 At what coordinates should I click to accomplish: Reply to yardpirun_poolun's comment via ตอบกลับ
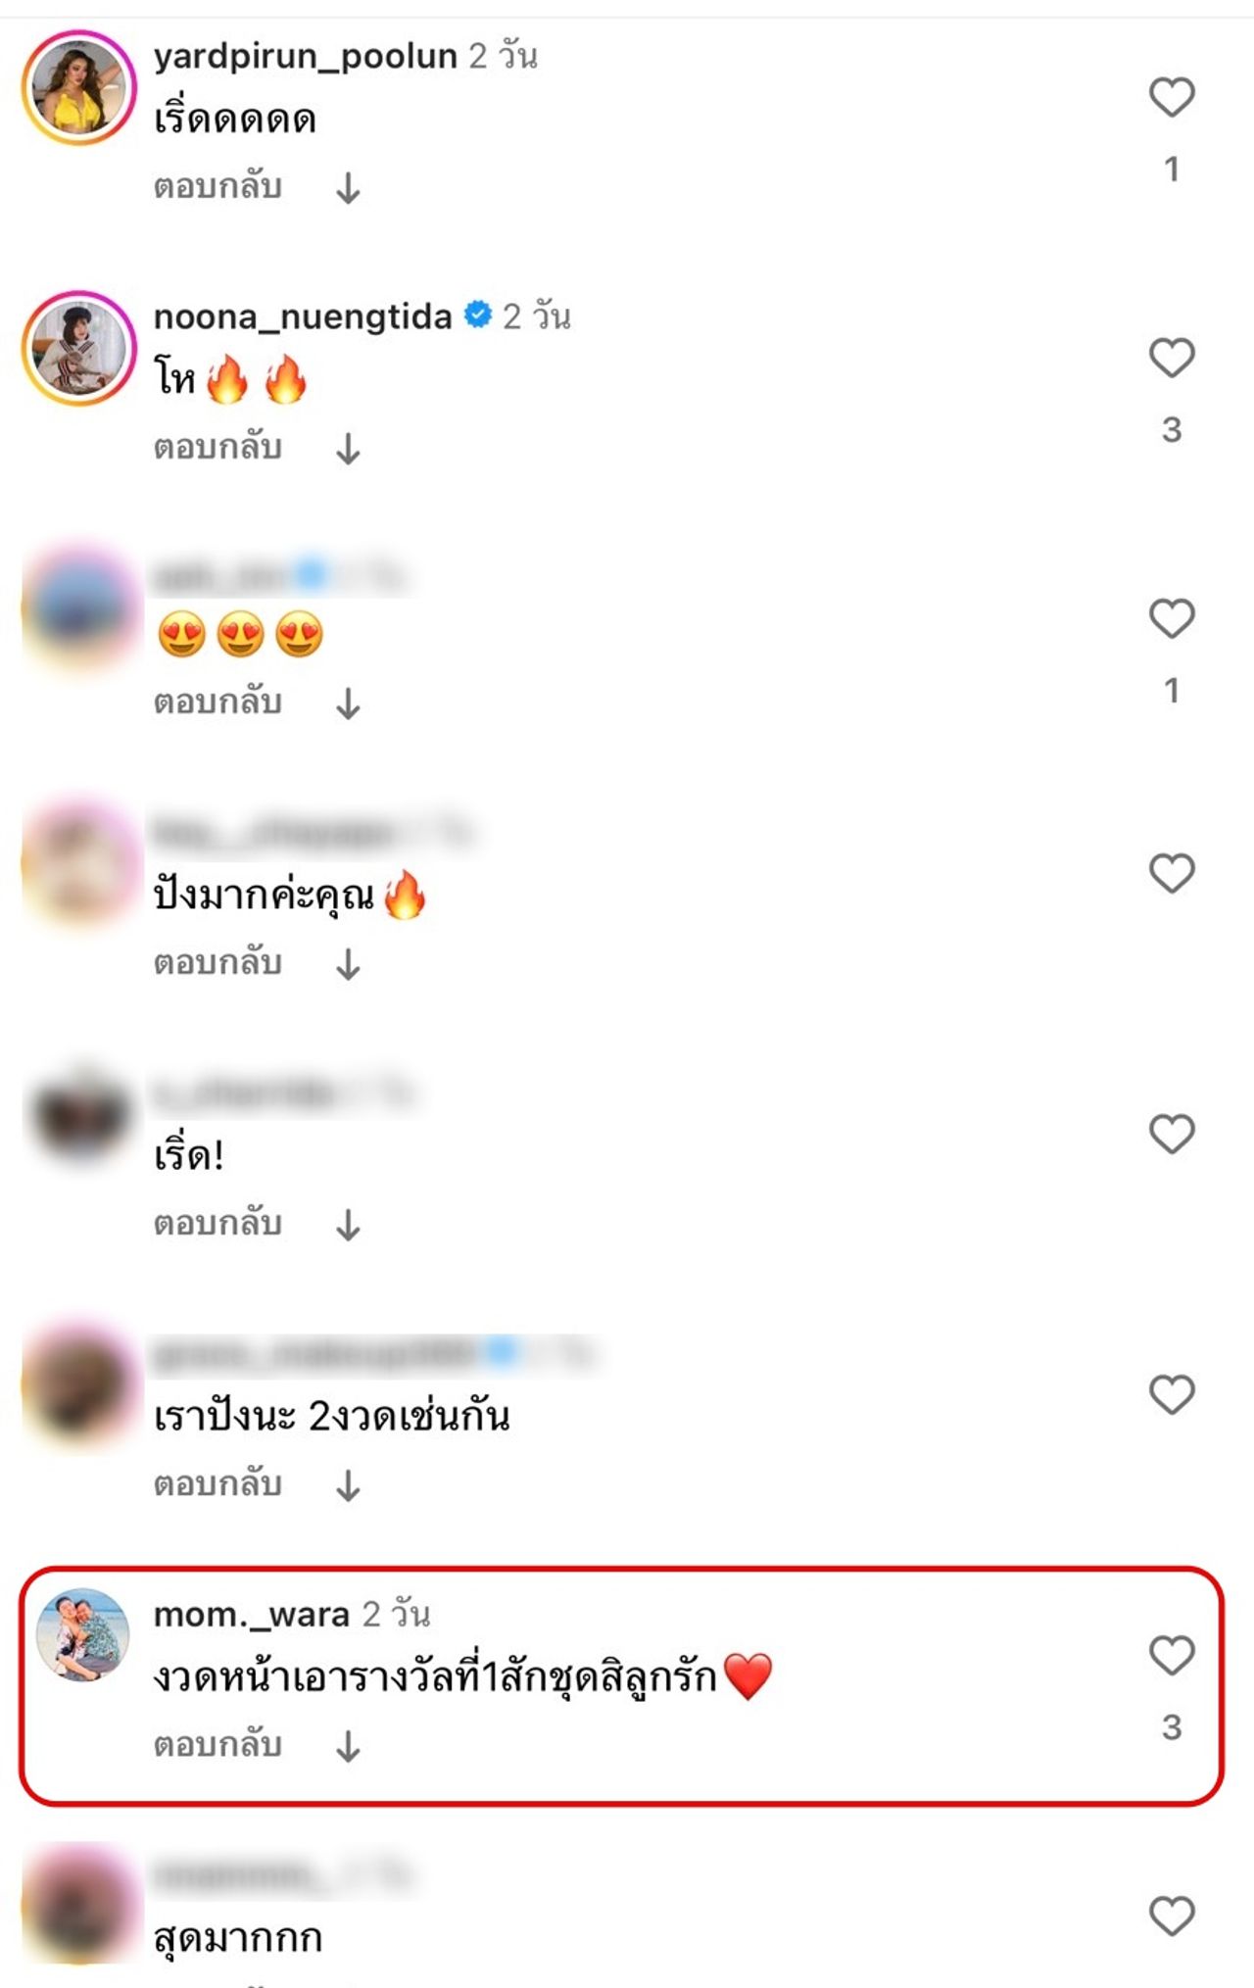pos(217,185)
